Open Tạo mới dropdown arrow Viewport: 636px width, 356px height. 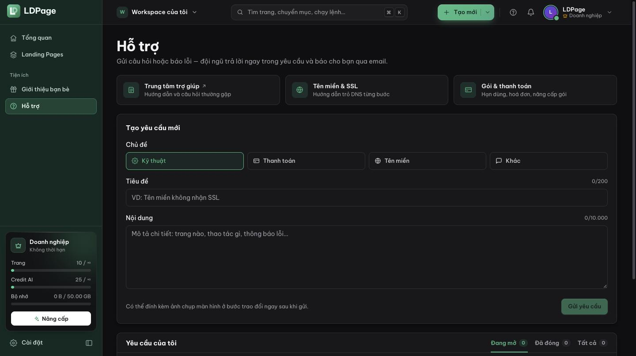488,12
